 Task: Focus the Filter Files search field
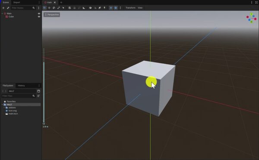point(19,96)
